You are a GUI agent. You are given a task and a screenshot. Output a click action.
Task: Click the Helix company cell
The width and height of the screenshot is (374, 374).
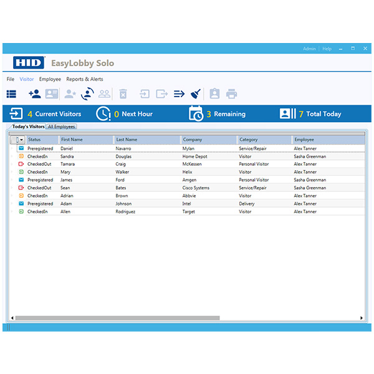[187, 172]
